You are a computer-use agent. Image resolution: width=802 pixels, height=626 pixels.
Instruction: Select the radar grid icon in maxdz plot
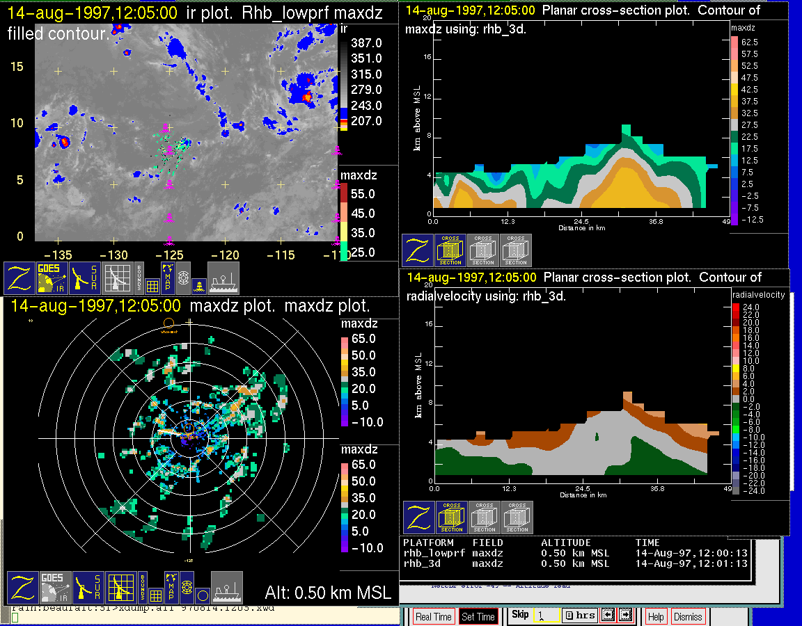[x=122, y=588]
